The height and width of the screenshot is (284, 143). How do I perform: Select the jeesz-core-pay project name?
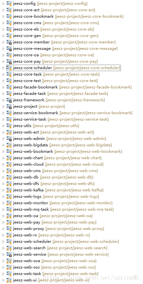click(27, 61)
